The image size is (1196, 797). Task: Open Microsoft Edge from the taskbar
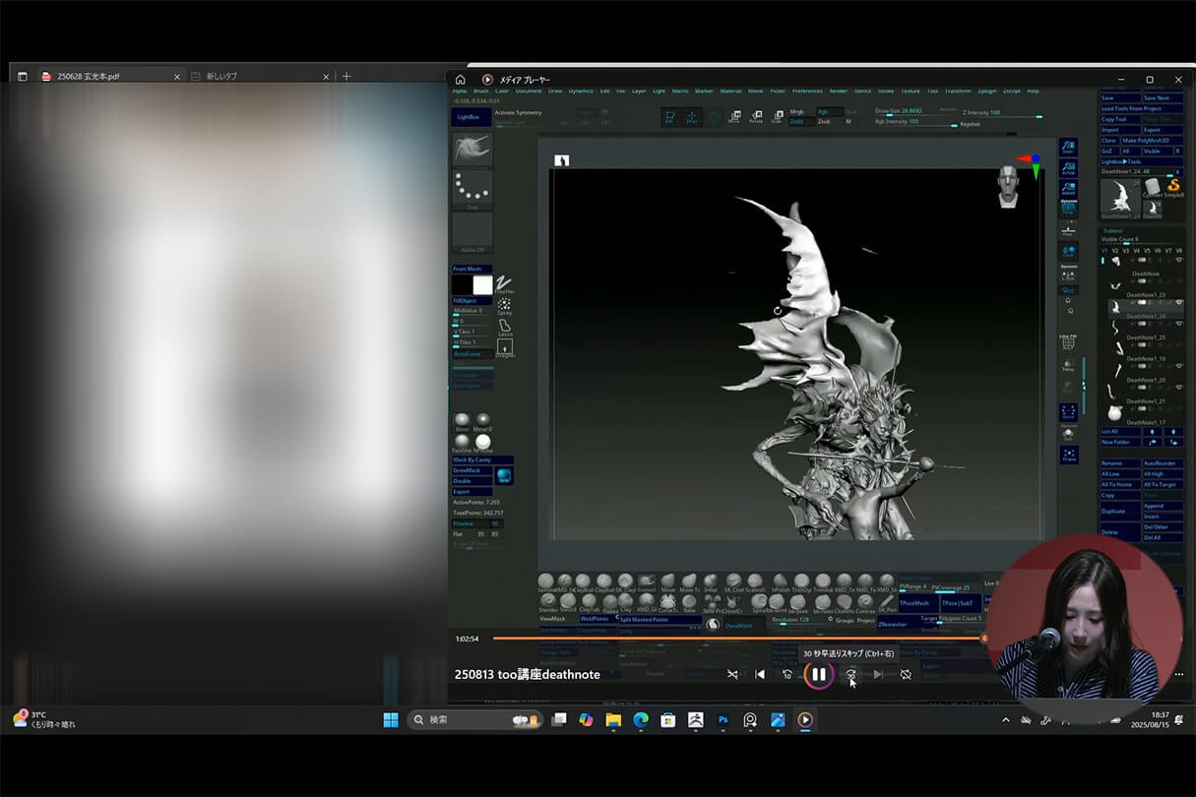(641, 720)
